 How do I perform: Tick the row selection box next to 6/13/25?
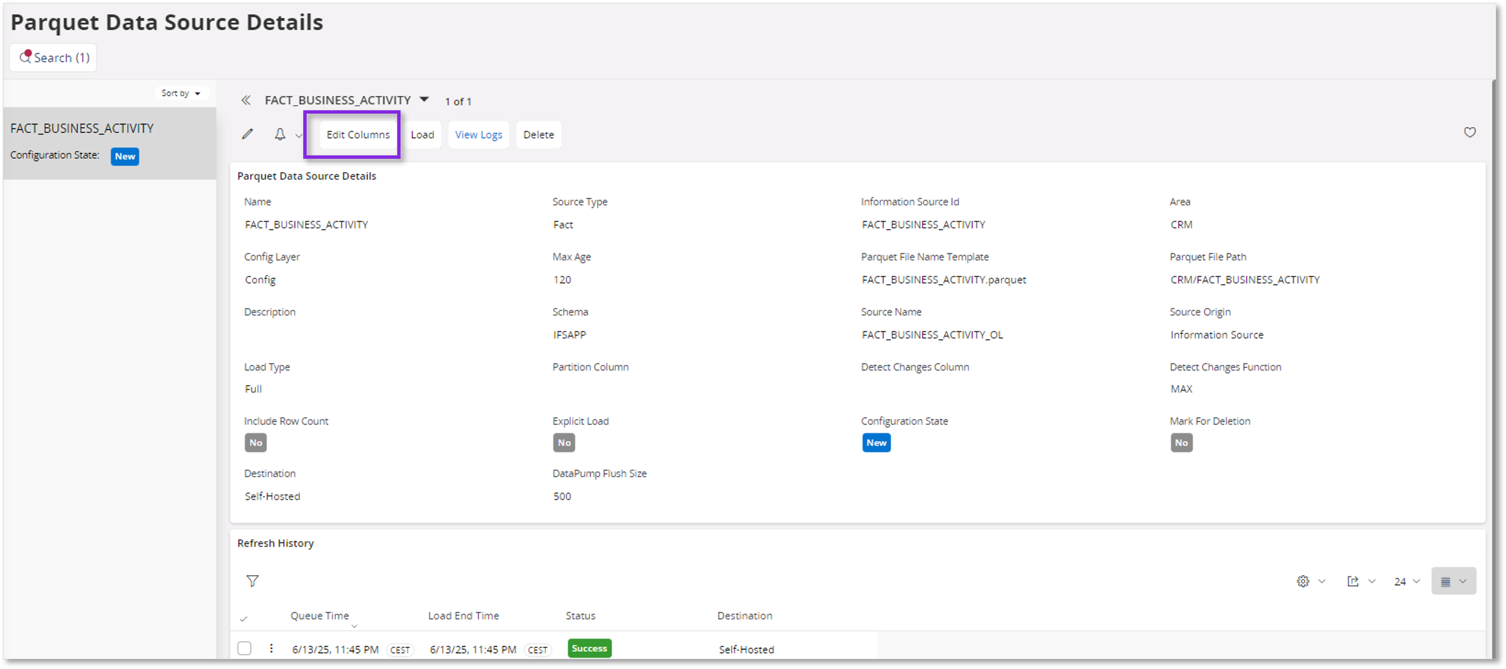[x=244, y=648]
